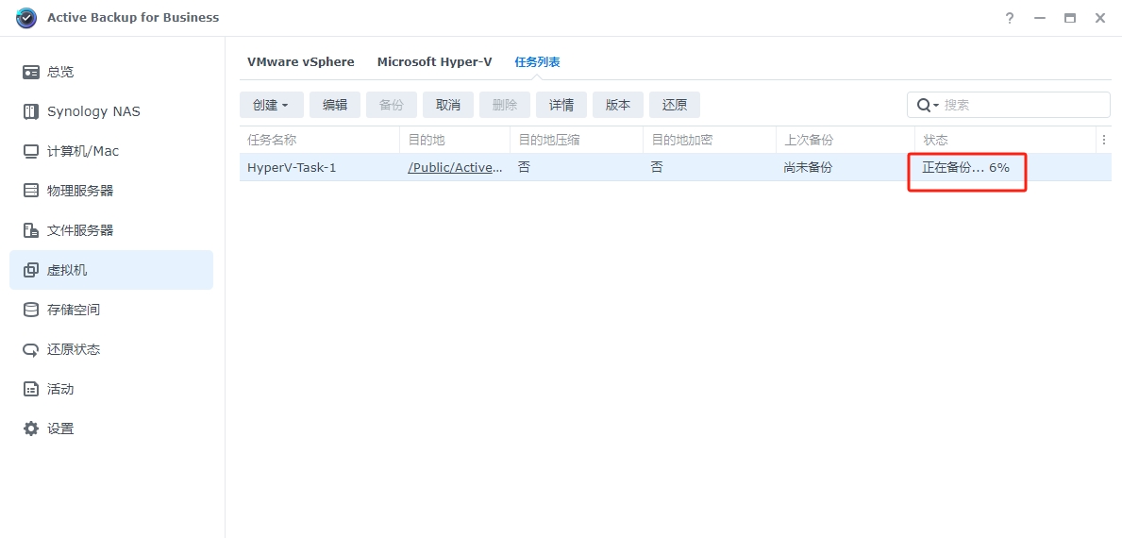The image size is (1122, 538).
Task: Click the 存储空间 storage icon
Action: [x=31, y=310]
